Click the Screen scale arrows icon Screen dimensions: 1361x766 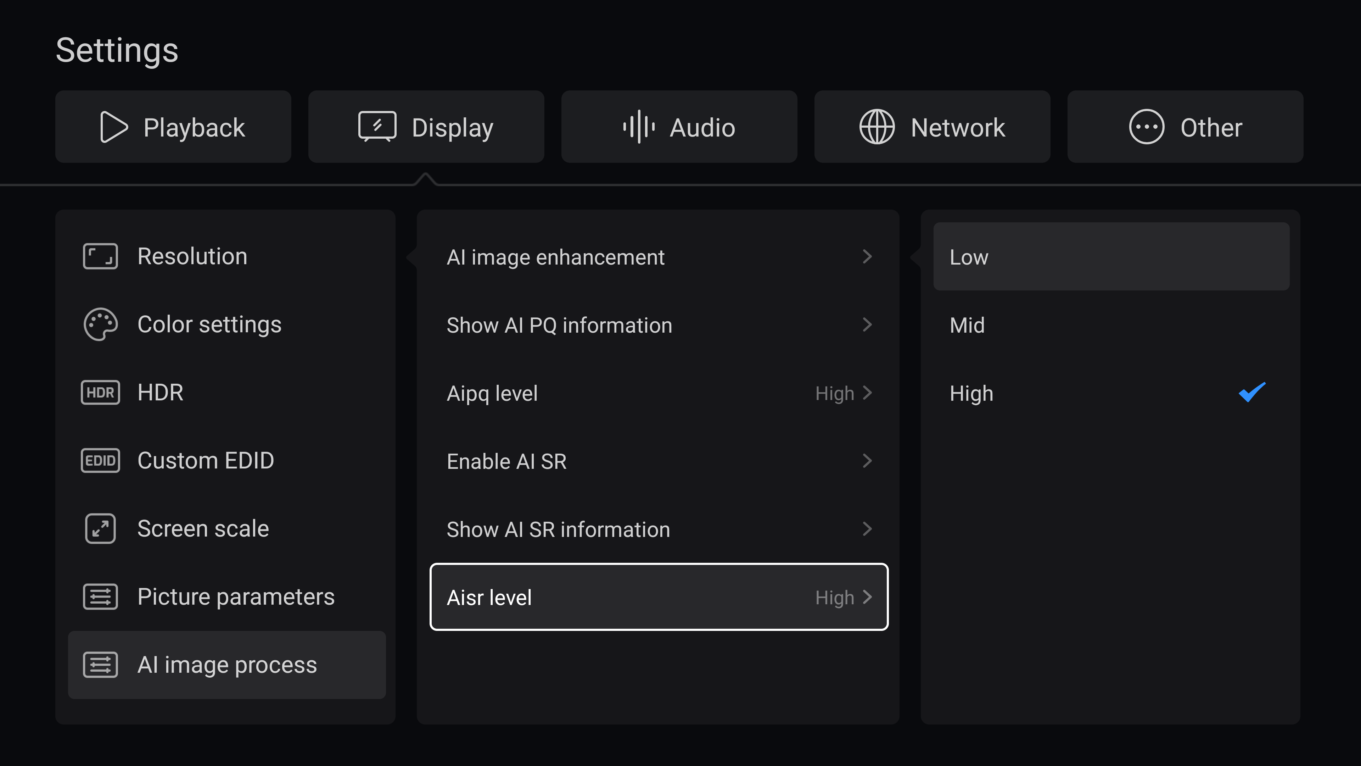pyautogui.click(x=100, y=529)
